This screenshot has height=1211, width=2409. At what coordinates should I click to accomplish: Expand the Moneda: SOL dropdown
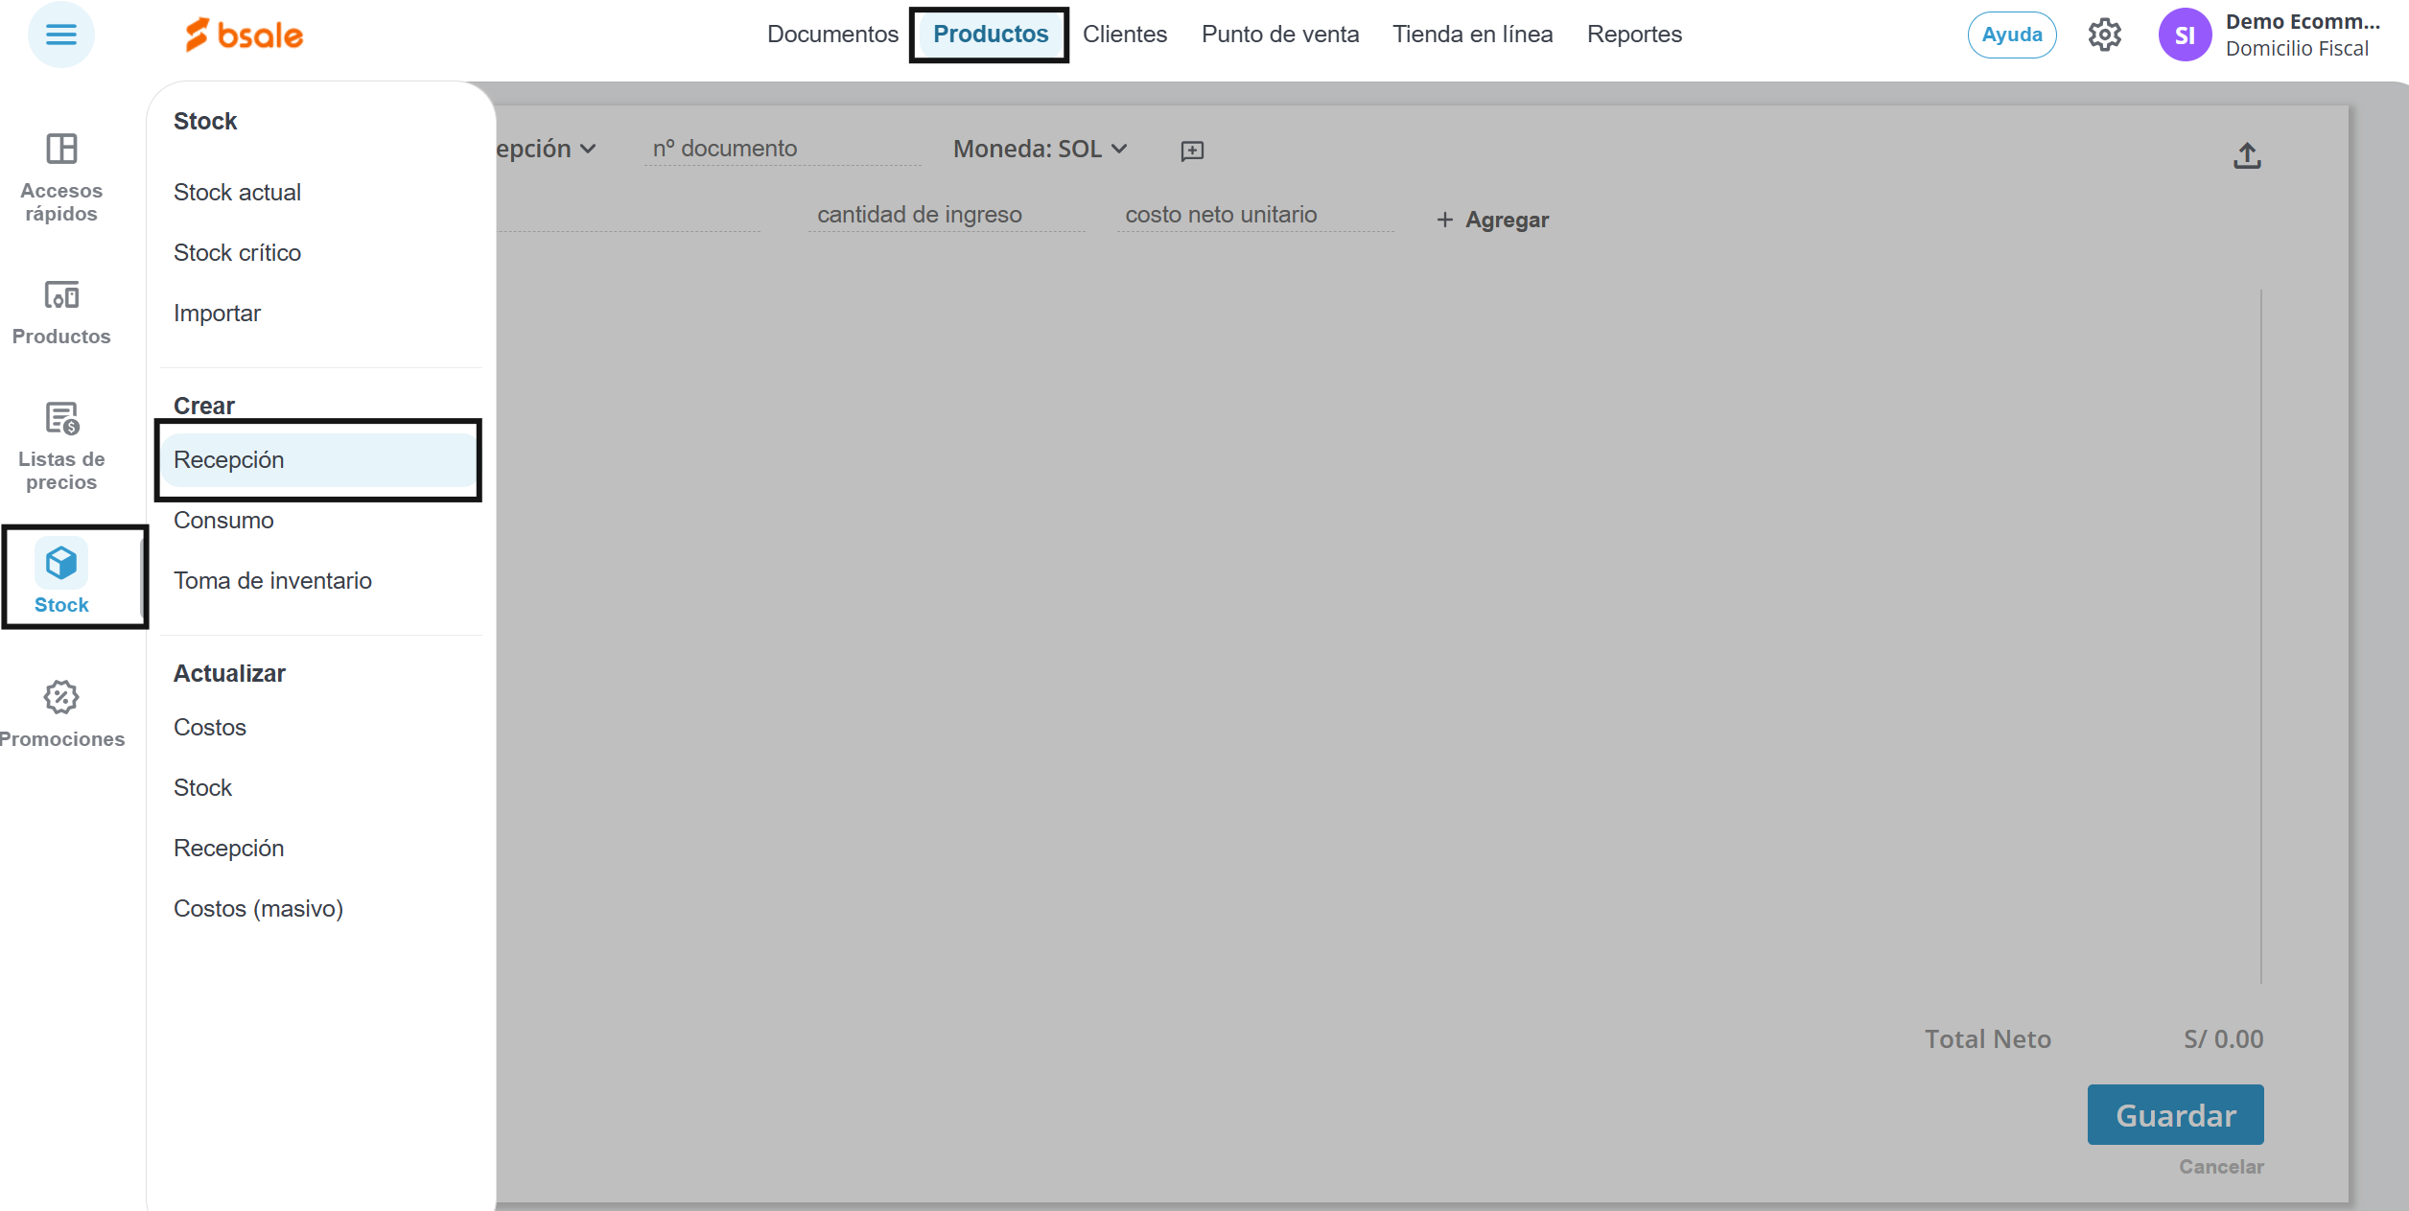click(1040, 149)
